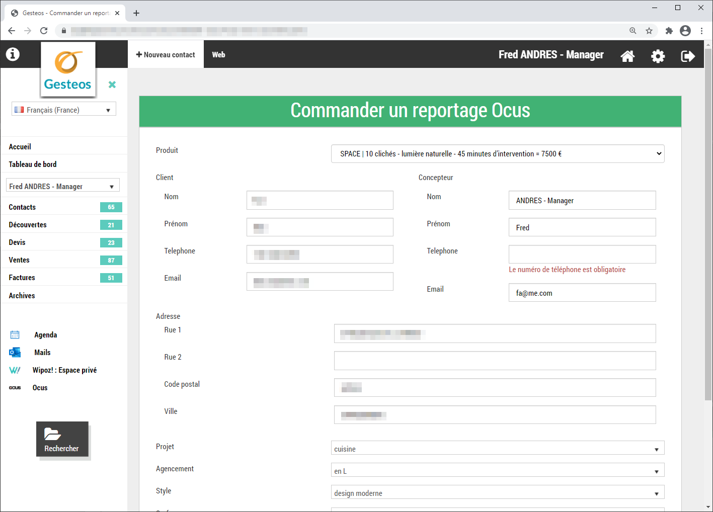Viewport: 713px width, 512px height.
Task: Open the Web menu item
Action: [218, 55]
